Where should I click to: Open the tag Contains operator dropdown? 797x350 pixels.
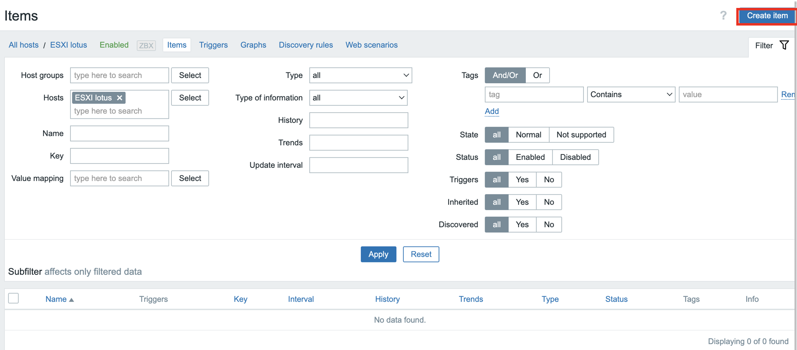point(631,95)
